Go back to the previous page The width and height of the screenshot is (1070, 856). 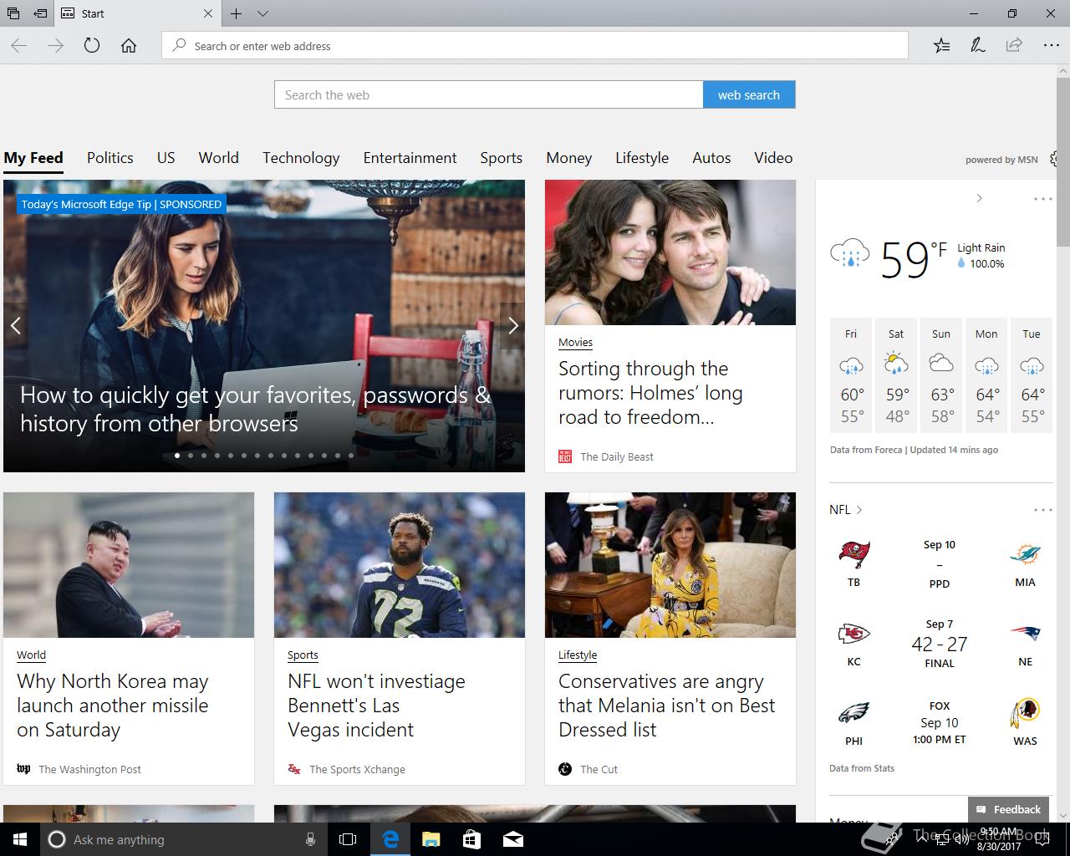(18, 46)
